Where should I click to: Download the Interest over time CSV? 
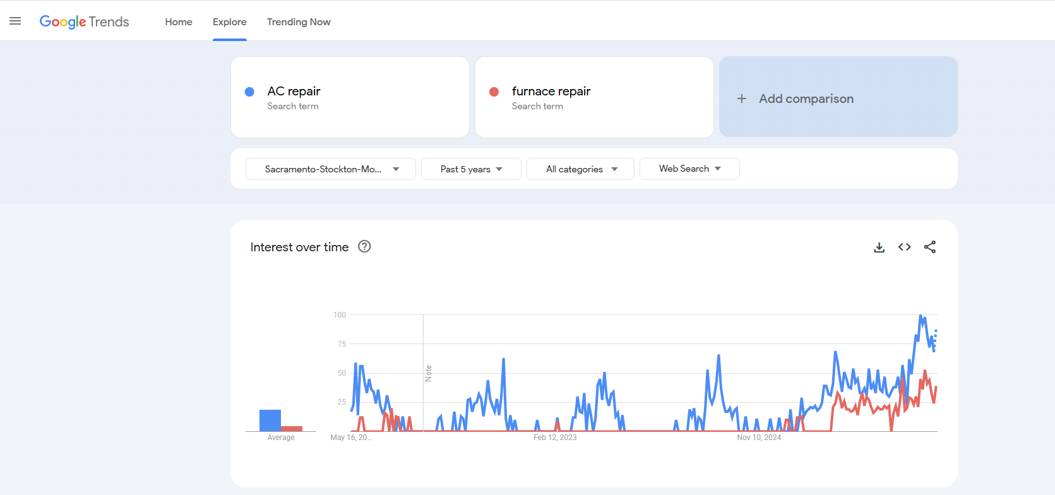pos(879,247)
